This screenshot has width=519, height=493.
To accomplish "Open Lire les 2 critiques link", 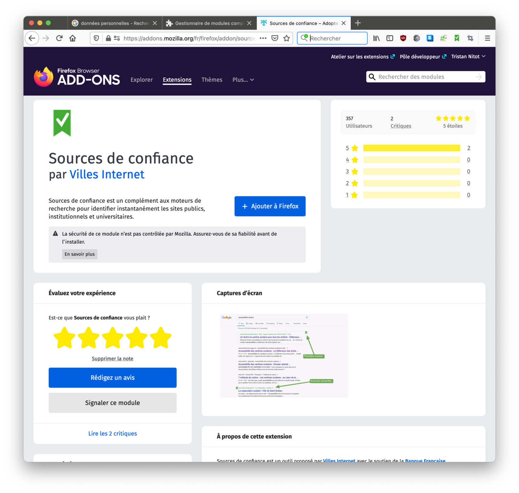I will pos(113,434).
